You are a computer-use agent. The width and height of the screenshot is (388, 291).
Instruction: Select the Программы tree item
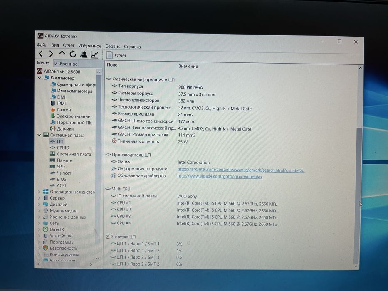coord(59,242)
